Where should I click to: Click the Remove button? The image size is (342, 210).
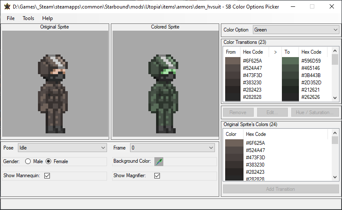click(238, 112)
